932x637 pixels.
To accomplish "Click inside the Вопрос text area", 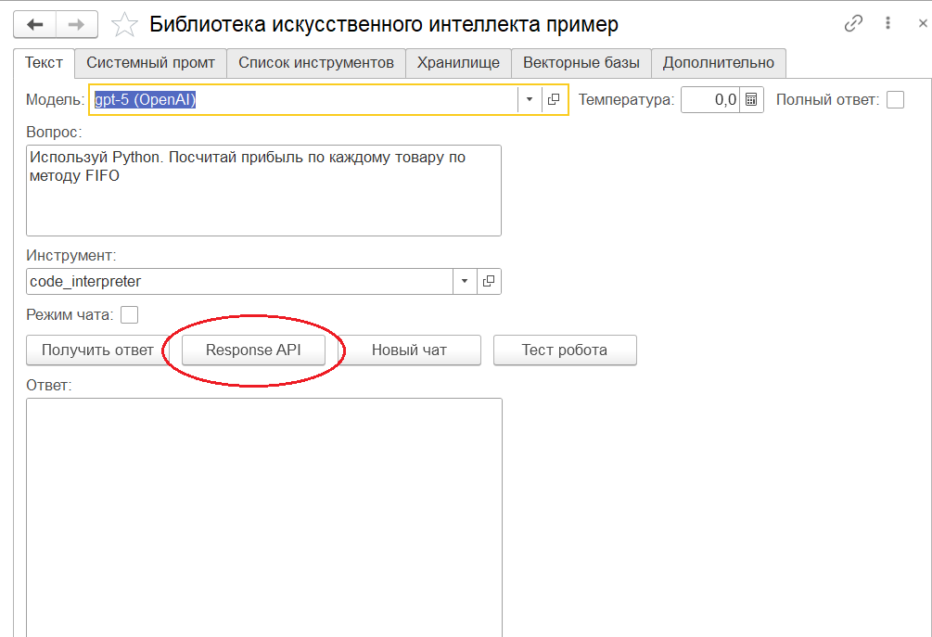I will point(263,190).
